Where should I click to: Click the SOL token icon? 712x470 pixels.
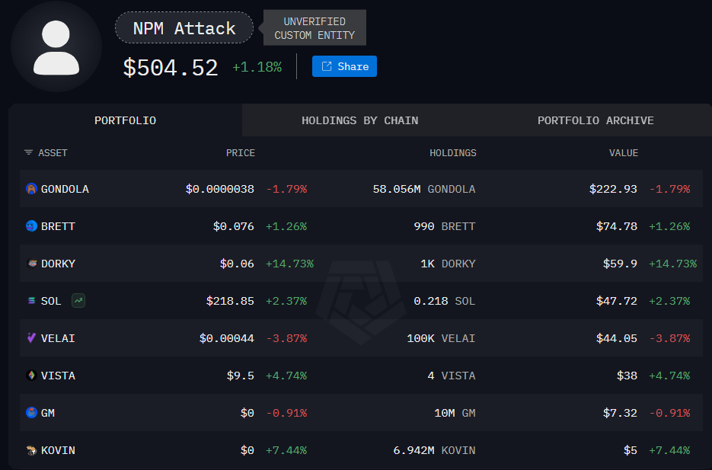31,301
